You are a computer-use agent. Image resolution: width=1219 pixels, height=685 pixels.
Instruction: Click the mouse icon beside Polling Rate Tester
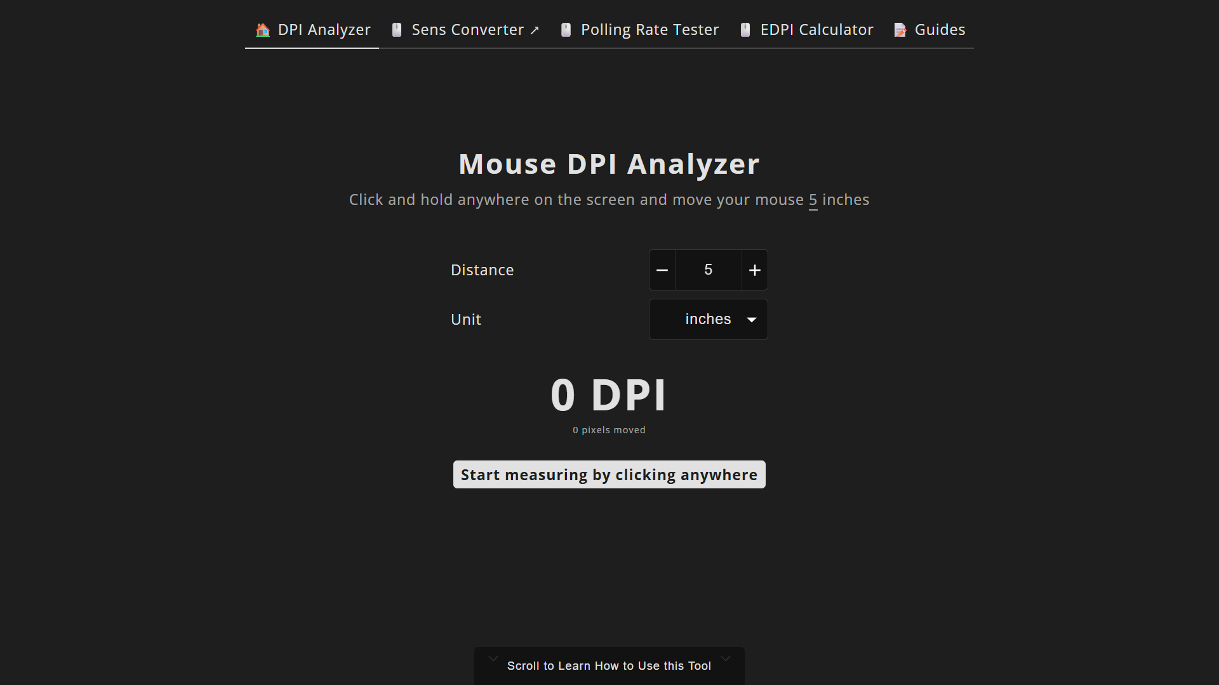click(x=566, y=30)
